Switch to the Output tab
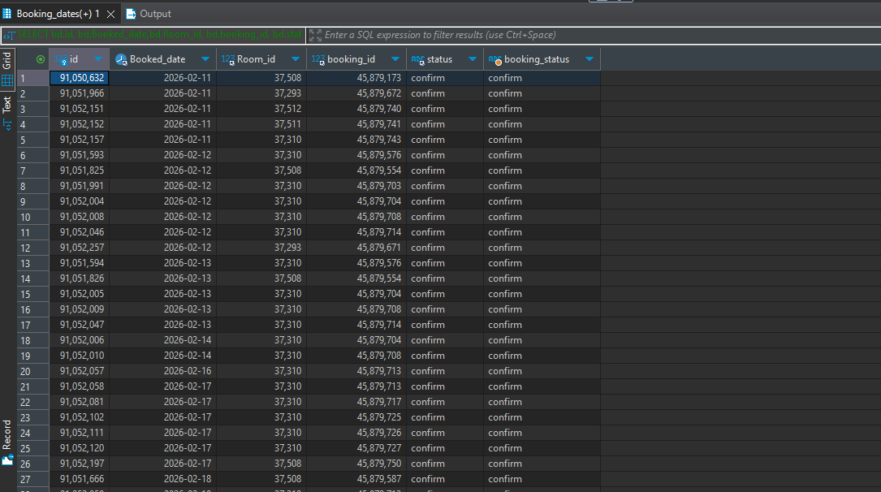The image size is (881, 492). (x=149, y=14)
